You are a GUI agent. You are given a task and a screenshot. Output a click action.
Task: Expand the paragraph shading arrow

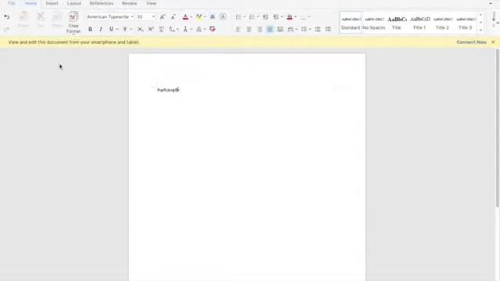(x=295, y=17)
